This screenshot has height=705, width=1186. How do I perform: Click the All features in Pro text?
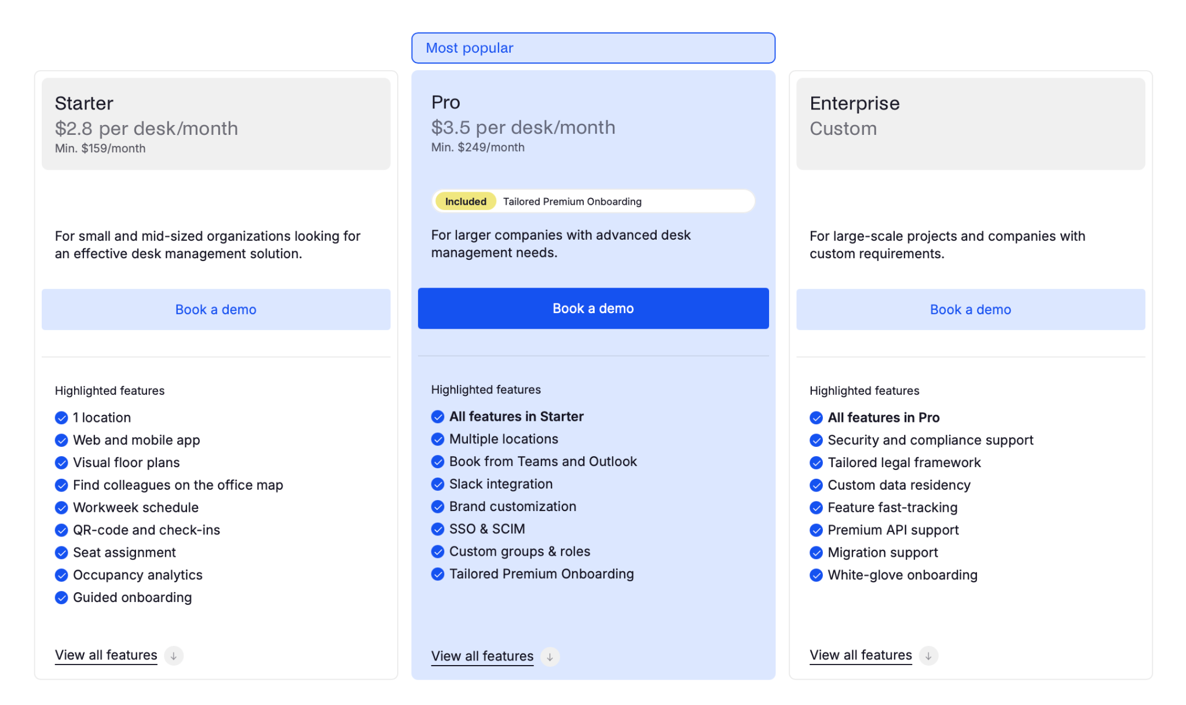coord(883,418)
